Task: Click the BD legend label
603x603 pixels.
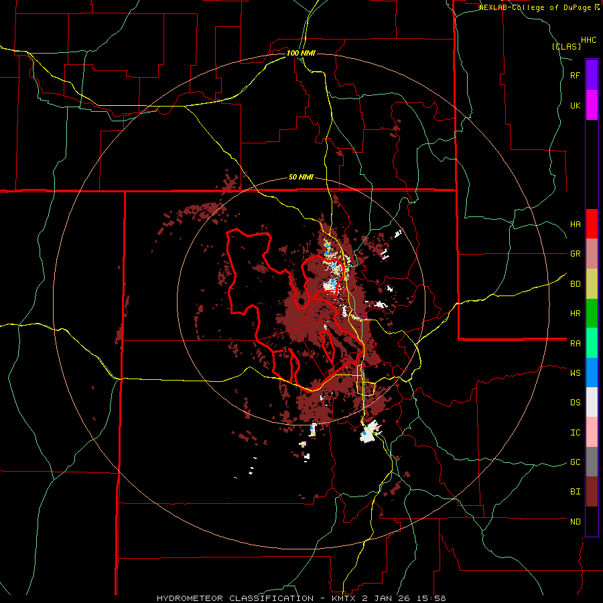Action: (575, 284)
